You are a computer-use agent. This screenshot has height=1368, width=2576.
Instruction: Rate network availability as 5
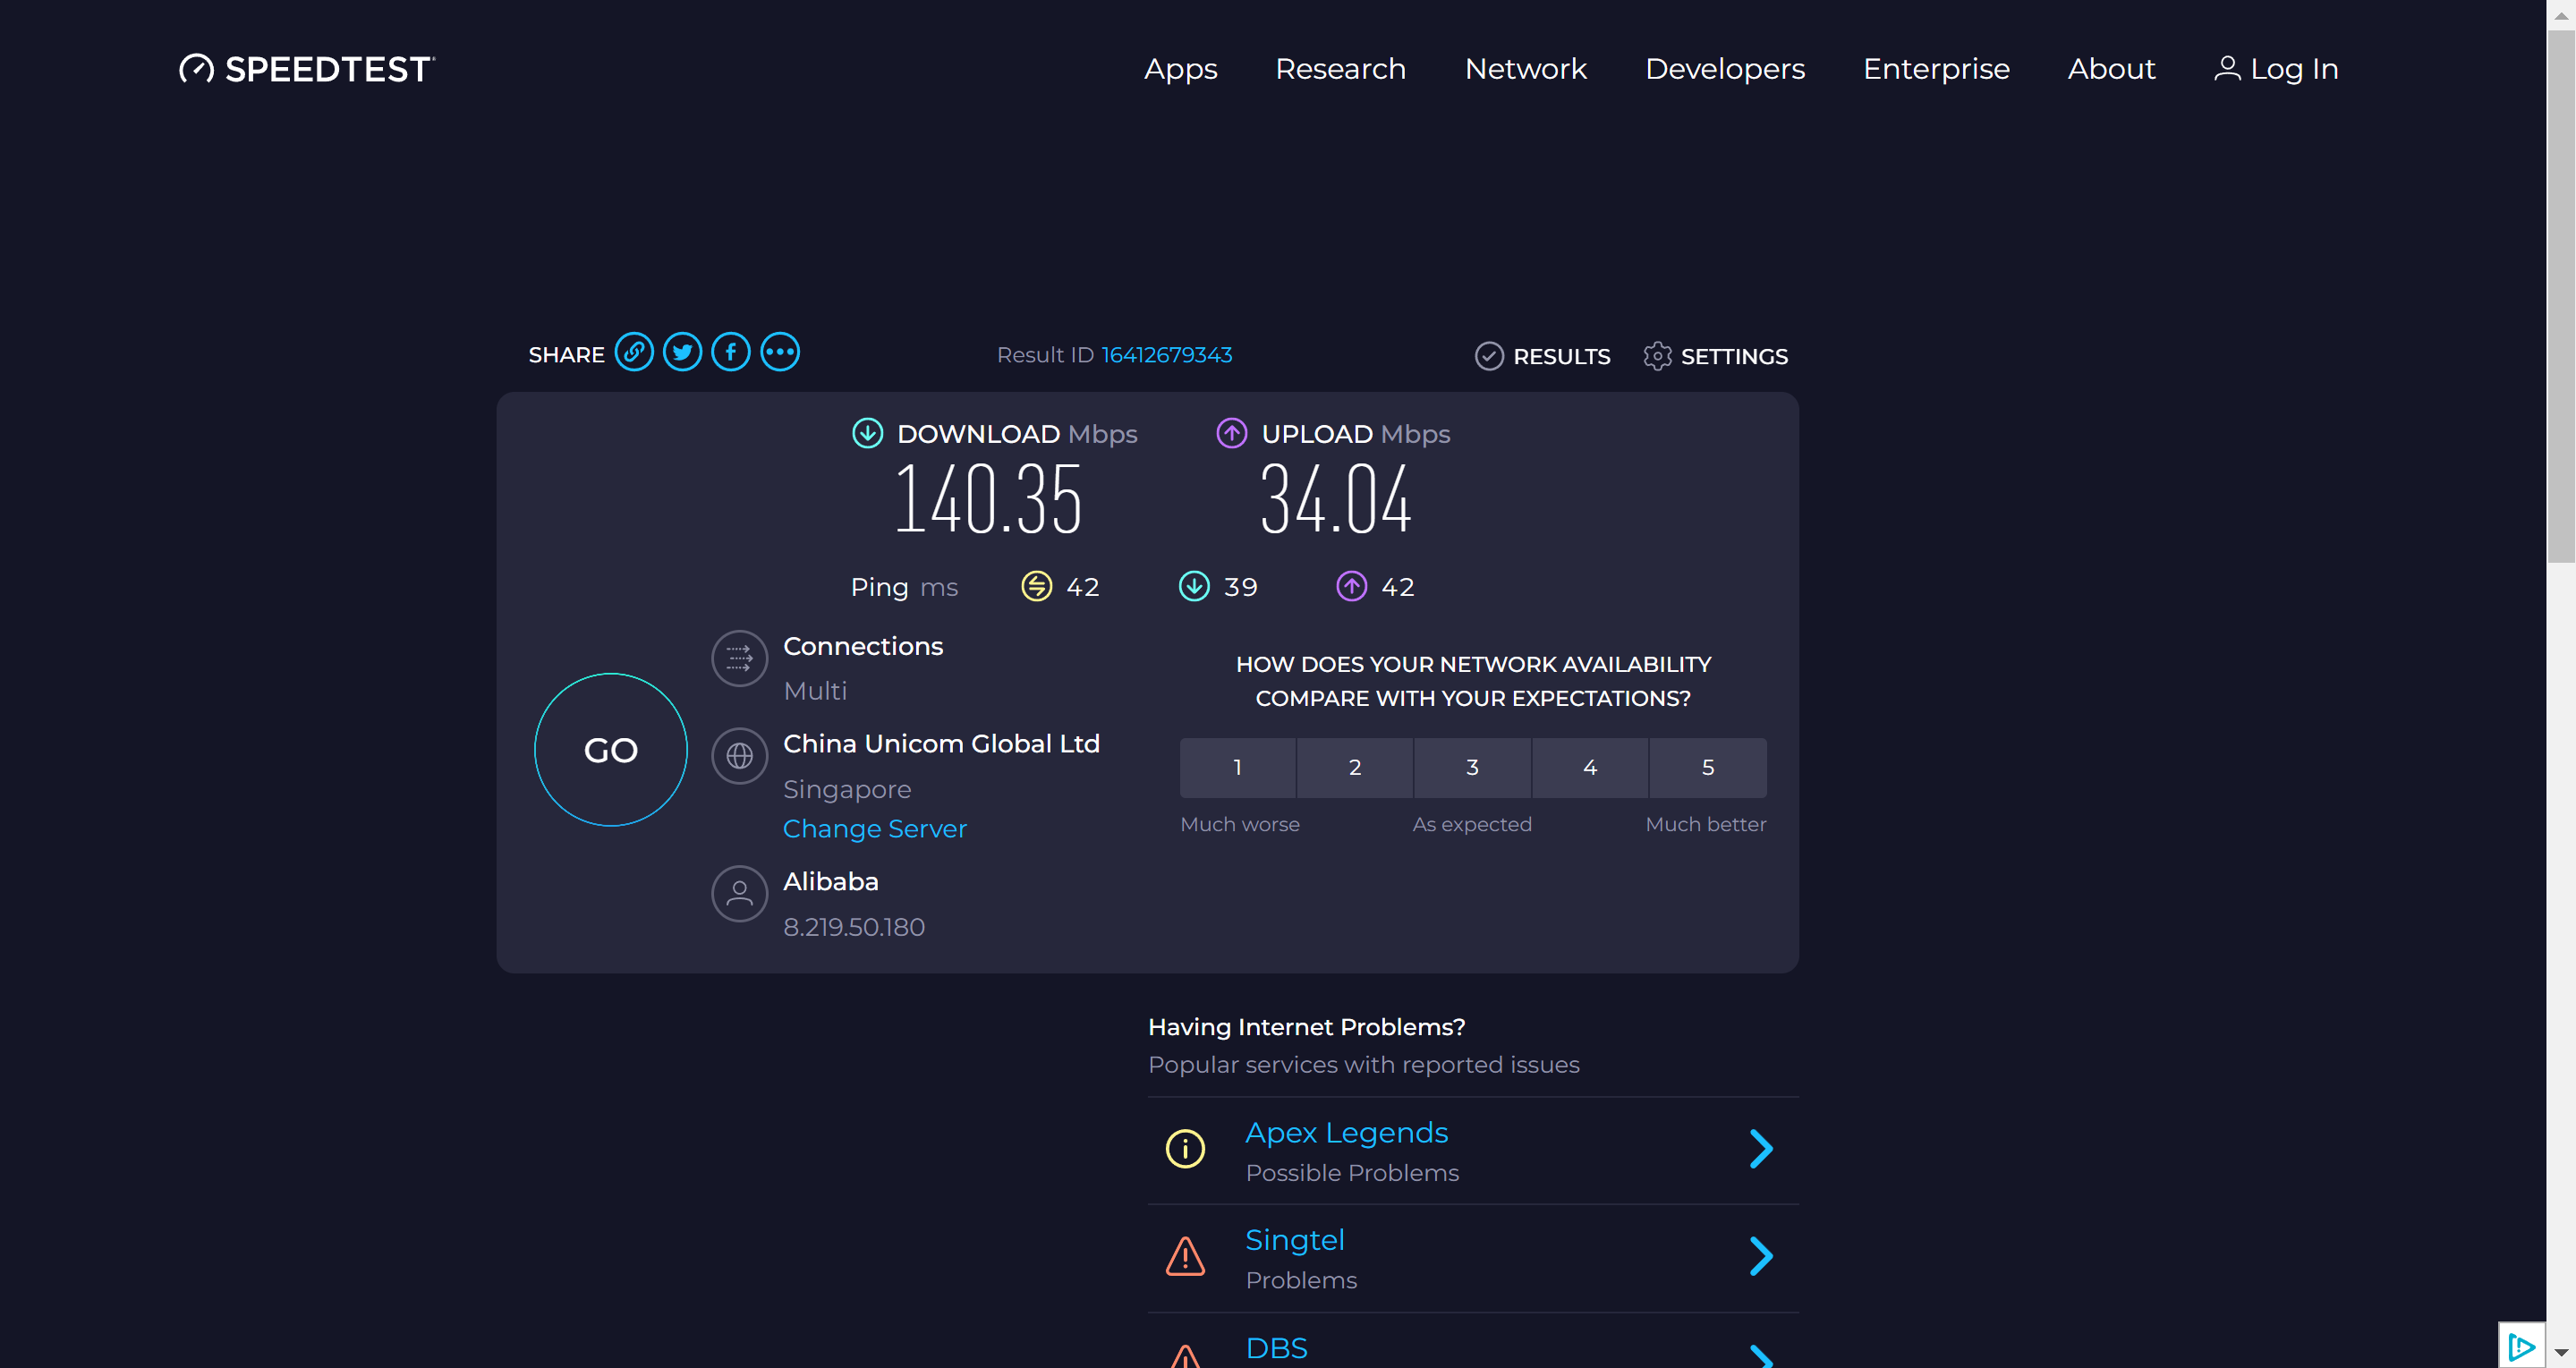tap(1707, 767)
